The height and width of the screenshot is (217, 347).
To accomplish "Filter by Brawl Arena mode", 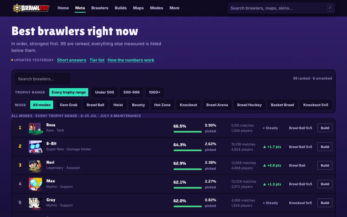I will 217,105.
